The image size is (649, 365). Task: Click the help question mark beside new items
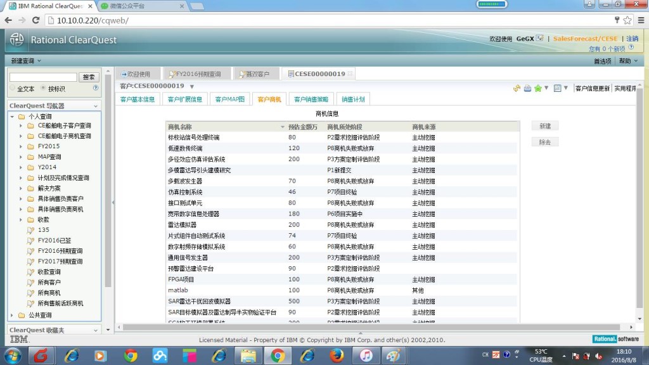point(631,47)
